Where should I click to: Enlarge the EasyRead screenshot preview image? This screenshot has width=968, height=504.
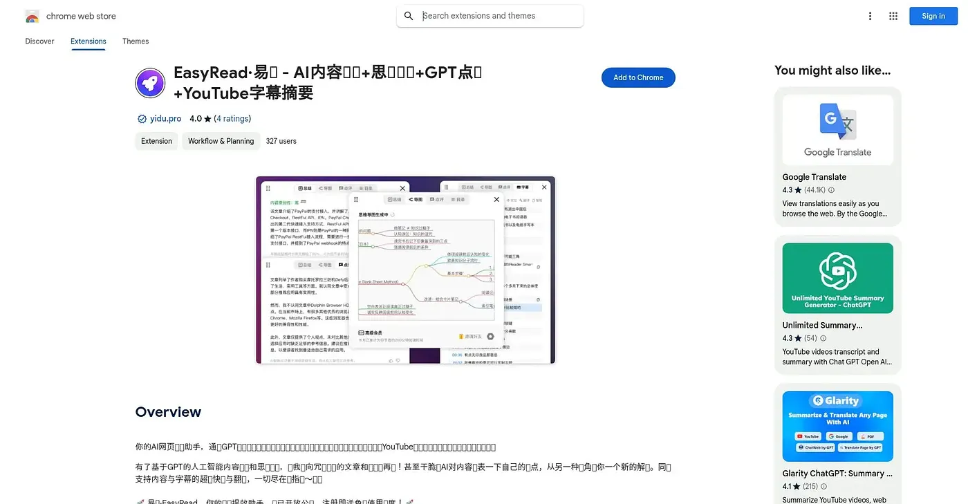pyautogui.click(x=405, y=270)
